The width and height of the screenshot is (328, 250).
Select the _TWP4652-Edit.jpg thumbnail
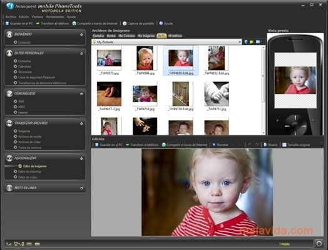tap(217, 58)
